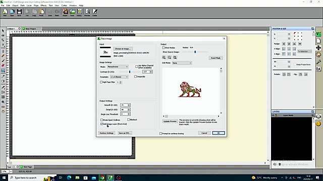323x181 pixels.
Task: Open the Cutter menu
Action: click(64, 6)
